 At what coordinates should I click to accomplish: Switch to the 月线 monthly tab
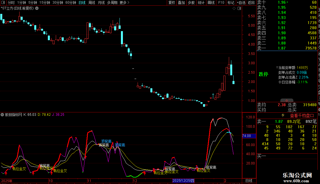pos(101,3)
